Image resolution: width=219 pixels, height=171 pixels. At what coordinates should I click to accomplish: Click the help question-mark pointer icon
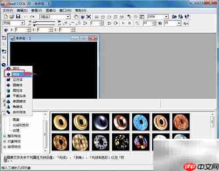pyautogui.click(x=187, y=17)
